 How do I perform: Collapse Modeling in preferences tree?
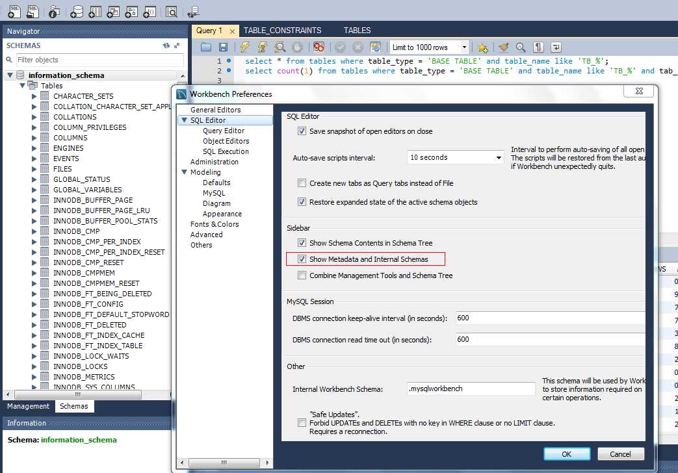click(x=184, y=172)
